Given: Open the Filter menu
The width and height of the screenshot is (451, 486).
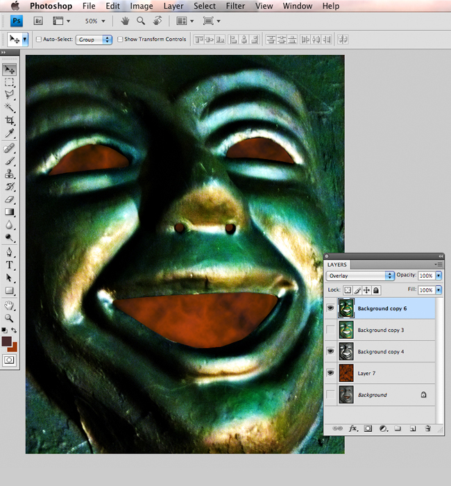Looking at the screenshot, I should click(x=235, y=6).
